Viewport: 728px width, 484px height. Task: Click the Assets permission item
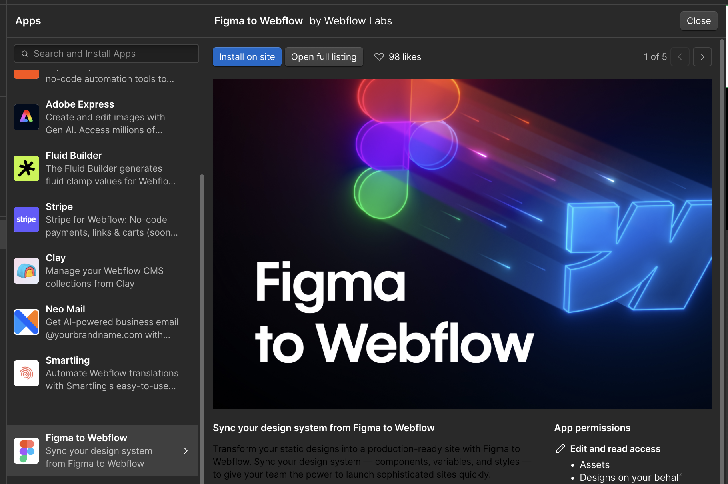tap(594, 465)
